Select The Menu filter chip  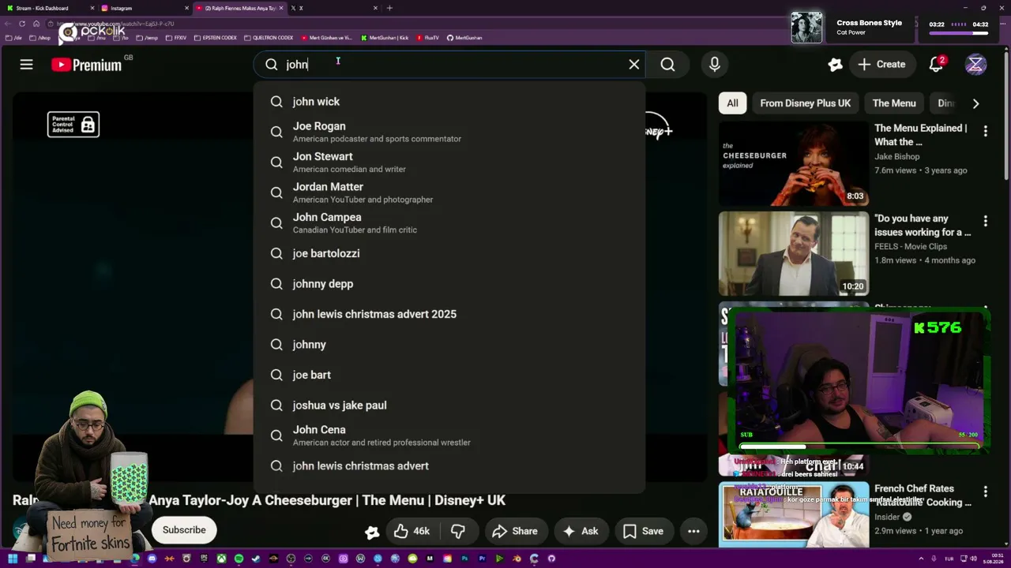894,103
